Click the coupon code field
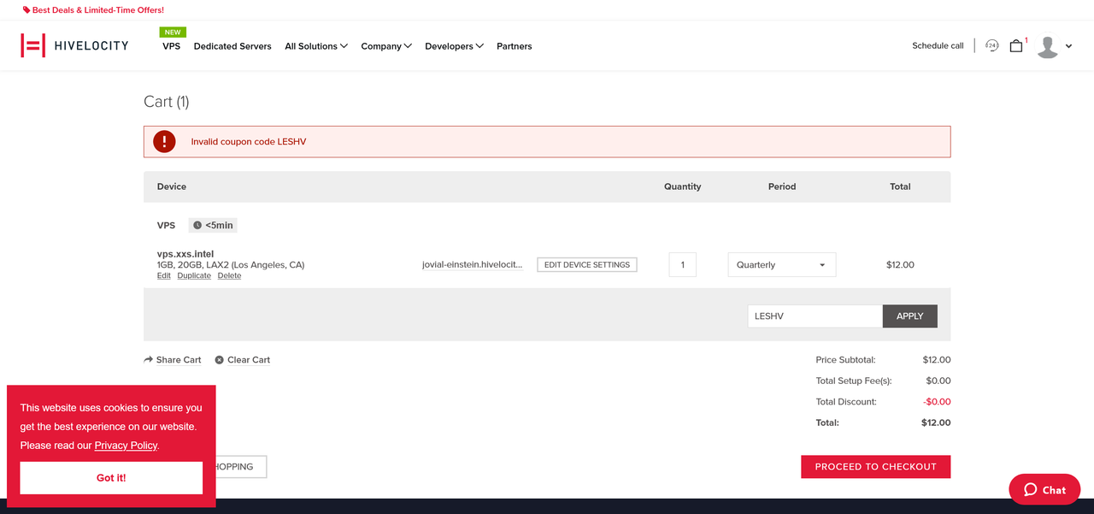 tap(815, 316)
